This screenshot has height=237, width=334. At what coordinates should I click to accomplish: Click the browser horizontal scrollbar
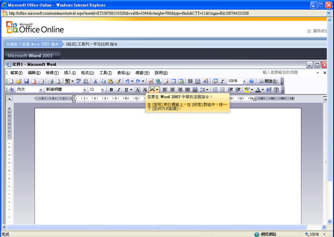[x=157, y=227]
